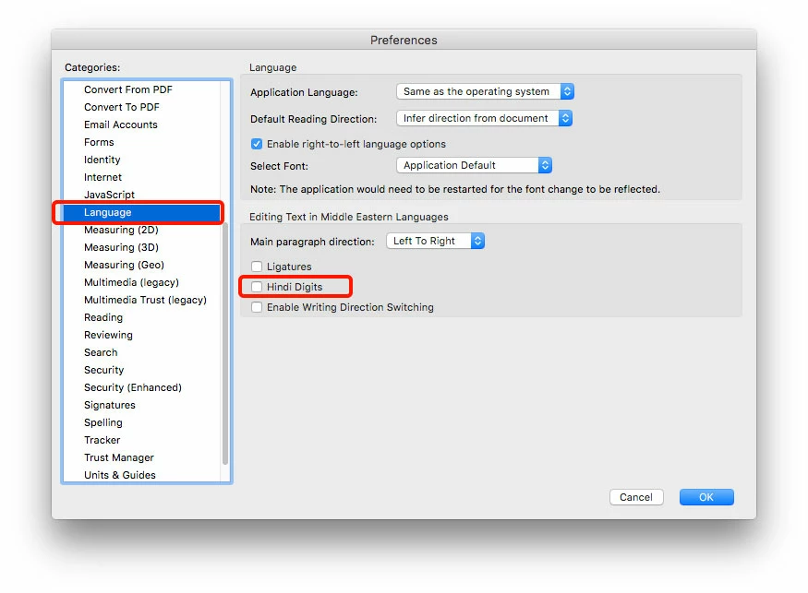Click the Cancel button

pos(636,497)
